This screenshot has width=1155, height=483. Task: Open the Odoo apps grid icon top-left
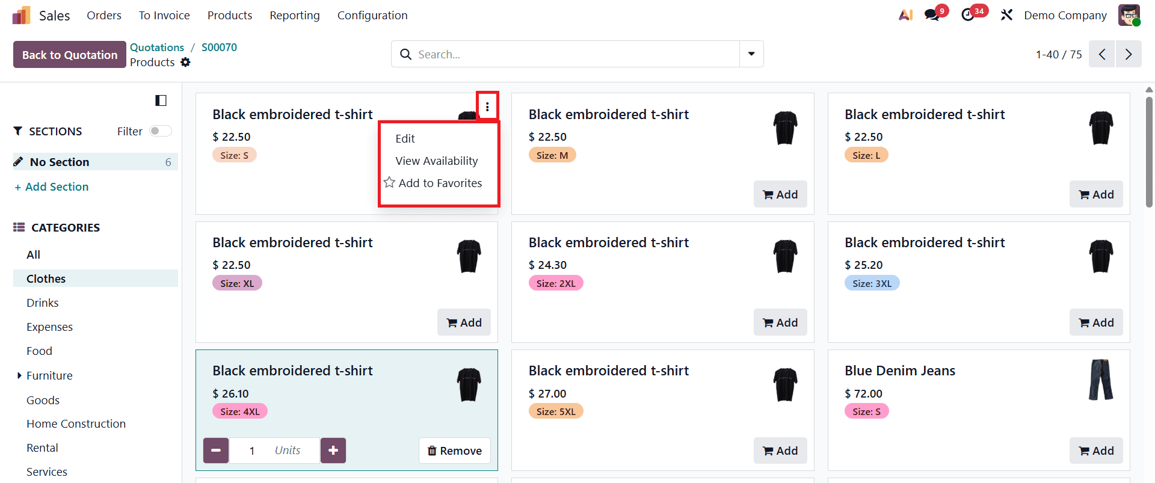tap(20, 14)
